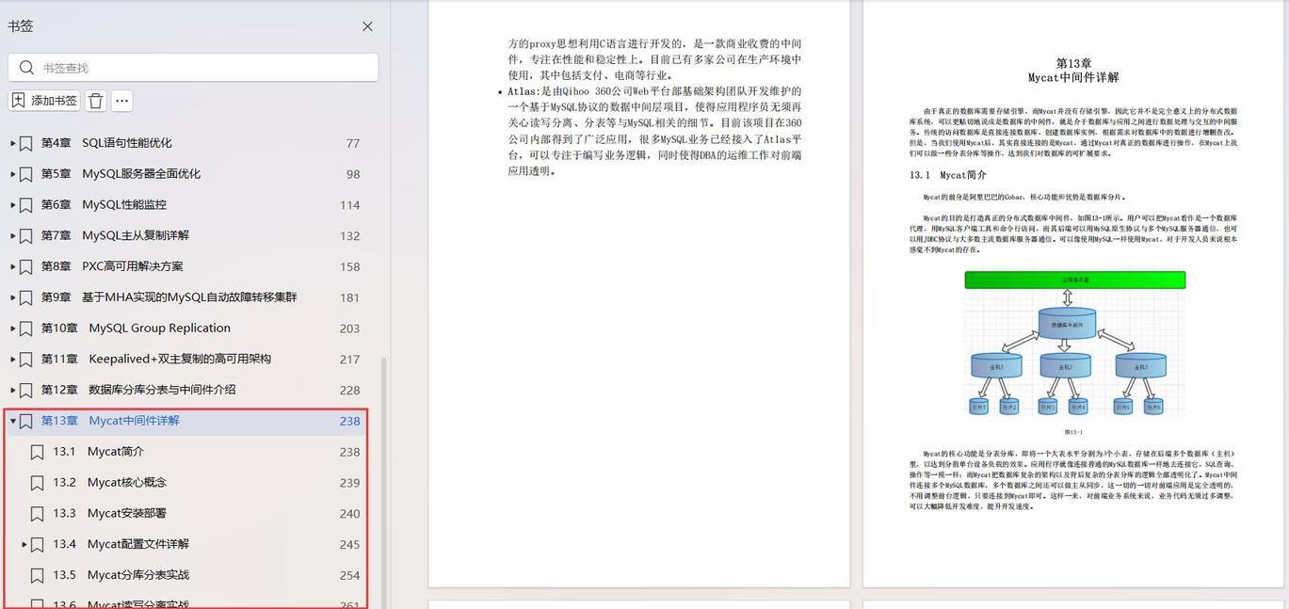Click page number 245 in bookmark list

350,544
